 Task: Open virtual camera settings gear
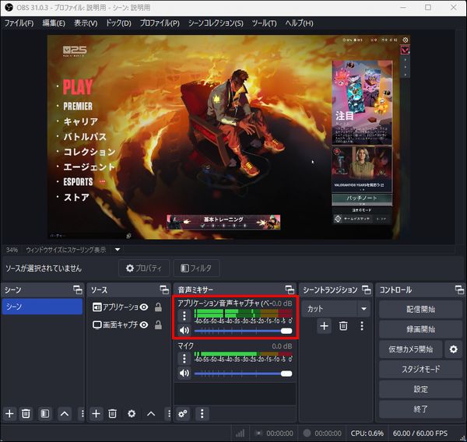click(x=453, y=349)
